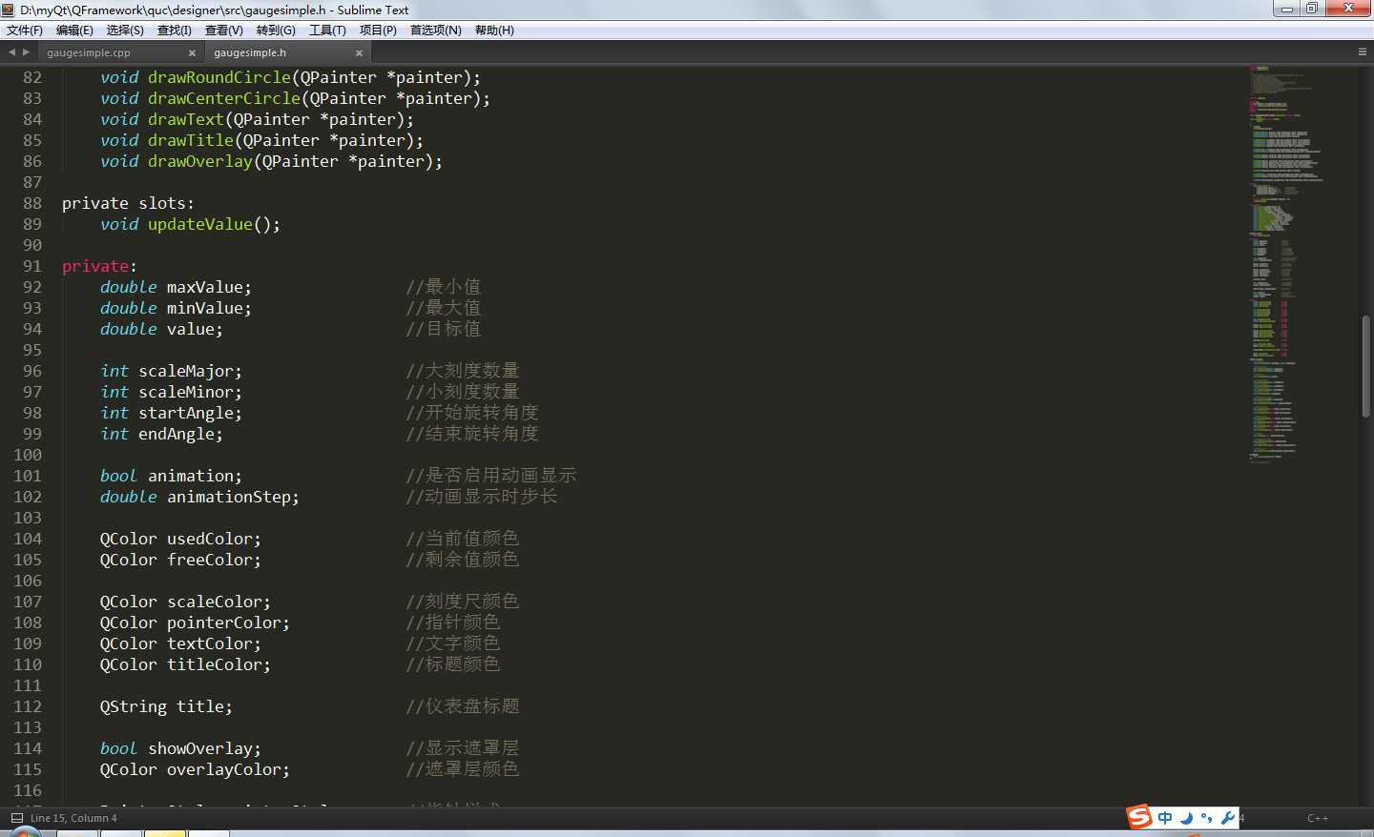1374x837 pixels.
Task: Click the Sublime Text title bar icon
Action: pos(9,10)
